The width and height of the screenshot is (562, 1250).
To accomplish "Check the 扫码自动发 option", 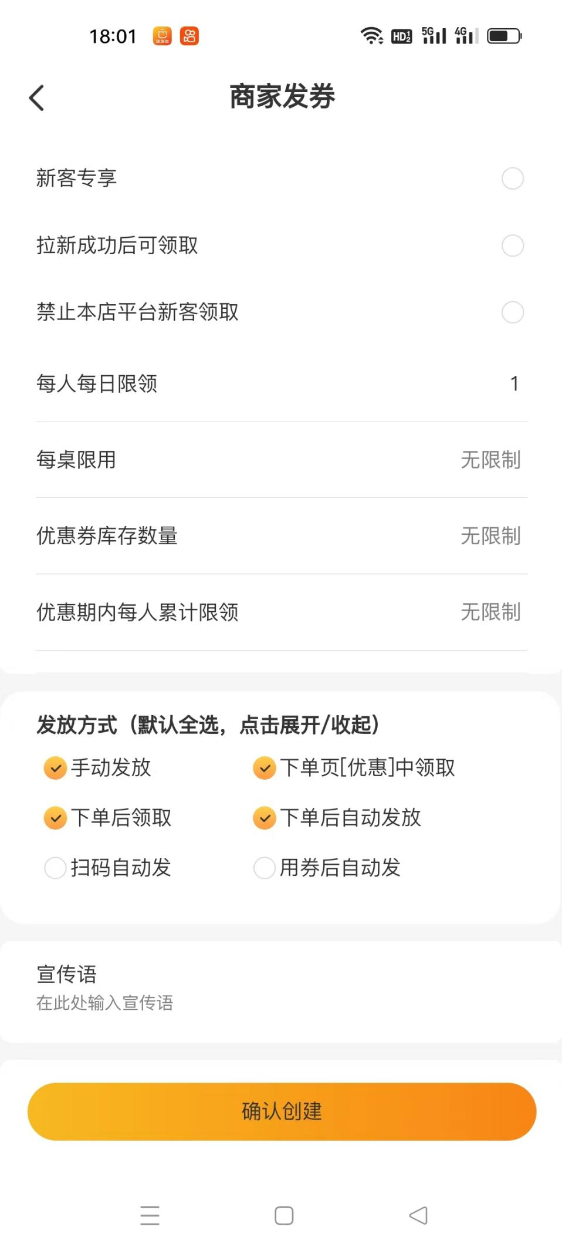I will tap(56, 868).
